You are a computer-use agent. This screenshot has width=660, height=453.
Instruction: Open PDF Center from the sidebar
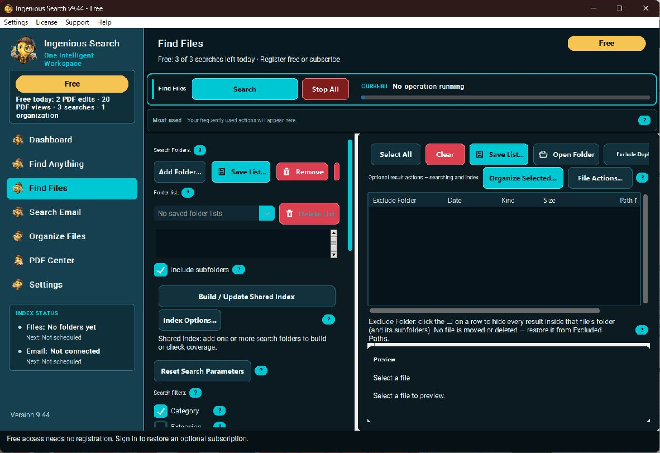[72, 261]
